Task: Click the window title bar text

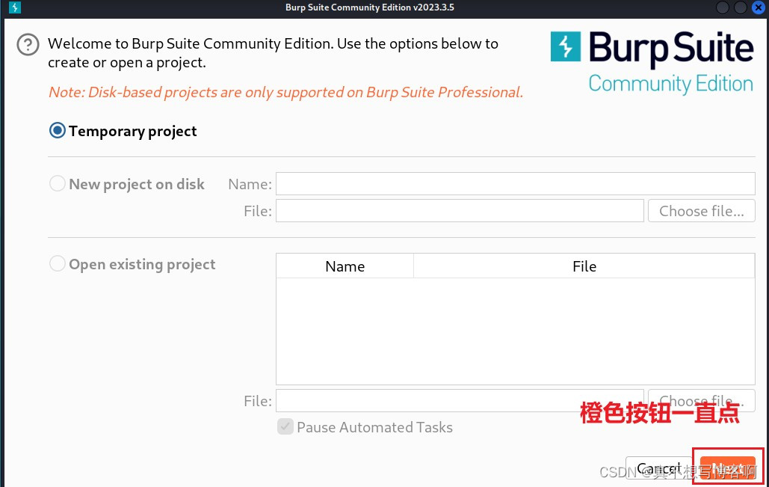Action: click(369, 7)
